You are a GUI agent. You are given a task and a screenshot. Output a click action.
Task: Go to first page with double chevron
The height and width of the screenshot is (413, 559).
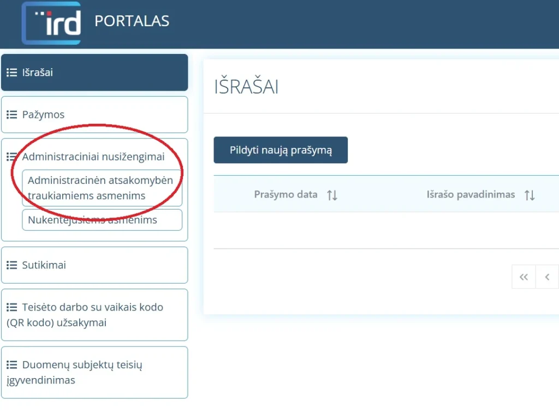coord(524,277)
